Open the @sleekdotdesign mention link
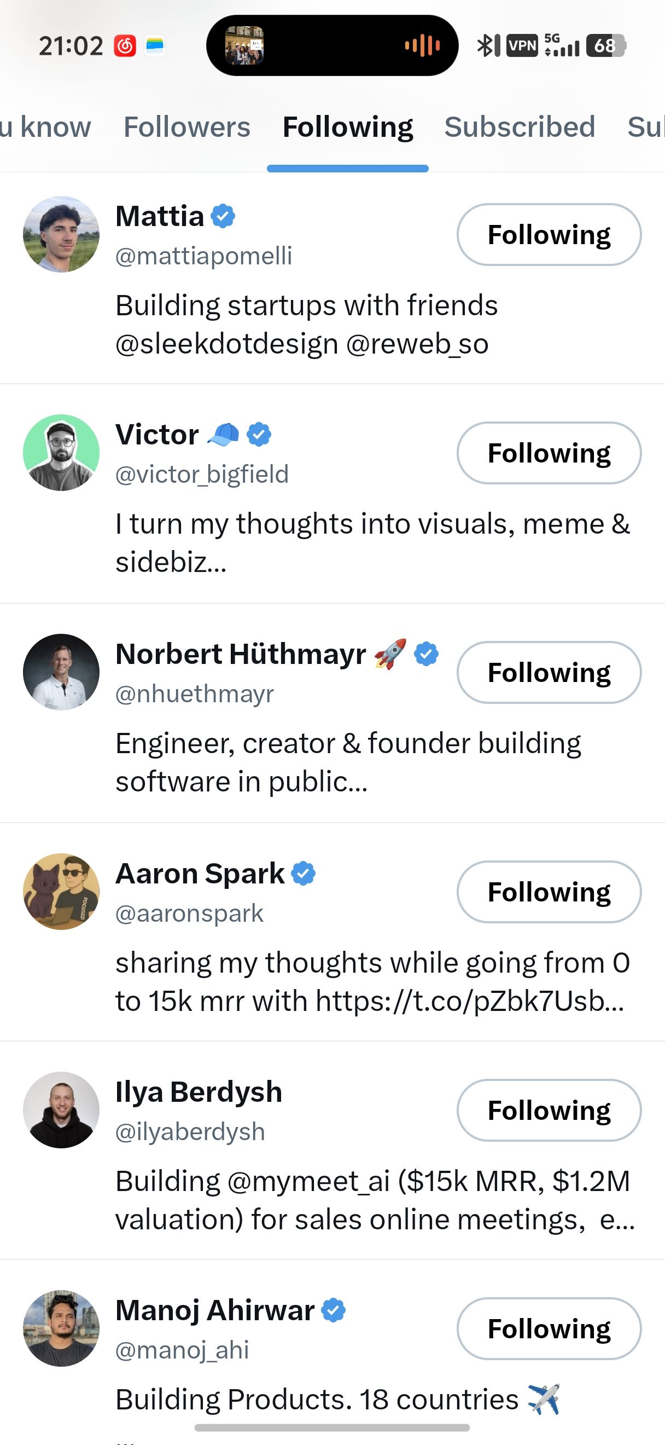This screenshot has width=665, height=1445. click(x=226, y=344)
